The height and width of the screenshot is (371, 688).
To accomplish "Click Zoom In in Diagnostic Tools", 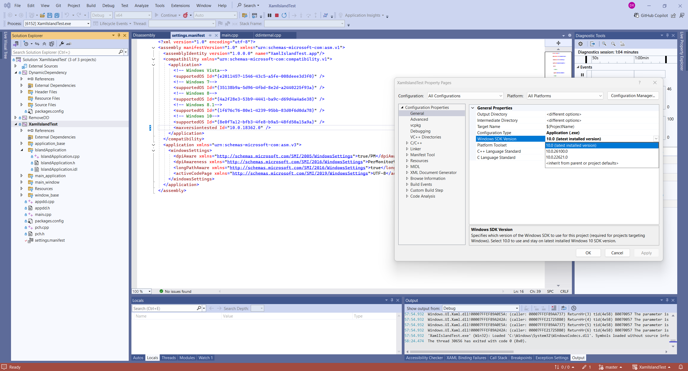I will pos(604,44).
